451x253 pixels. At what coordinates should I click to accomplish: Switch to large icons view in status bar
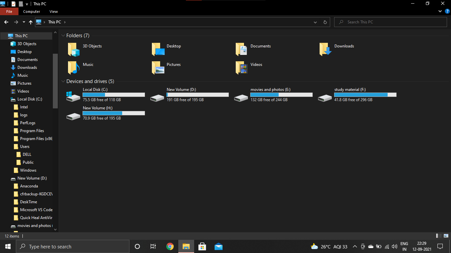446,236
